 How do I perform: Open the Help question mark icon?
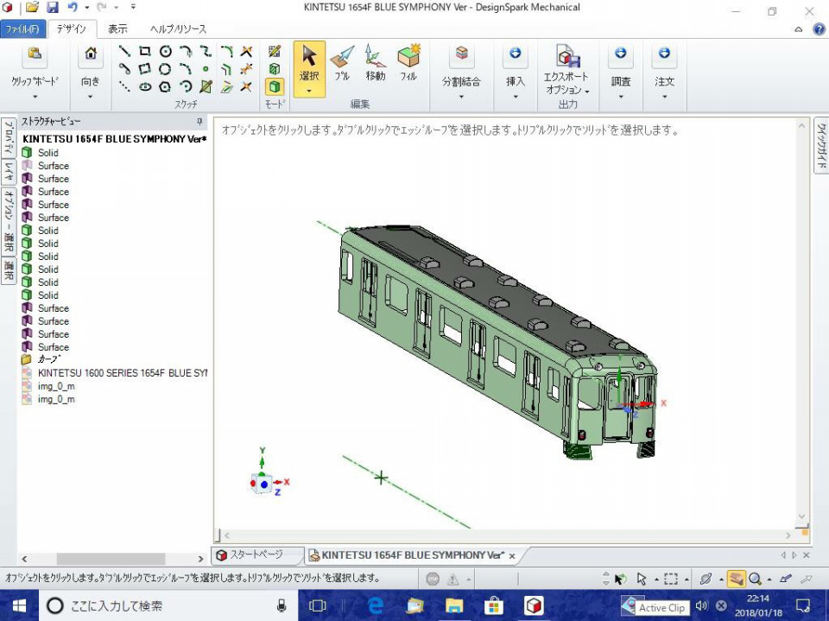click(819, 29)
